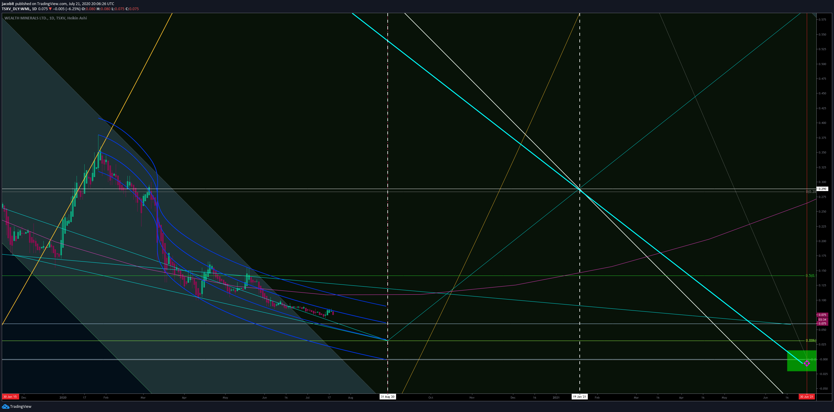Viewport: 834px width, 412px height.
Task: Click the red down-arrow price change indicator
Action: click(x=50, y=9)
